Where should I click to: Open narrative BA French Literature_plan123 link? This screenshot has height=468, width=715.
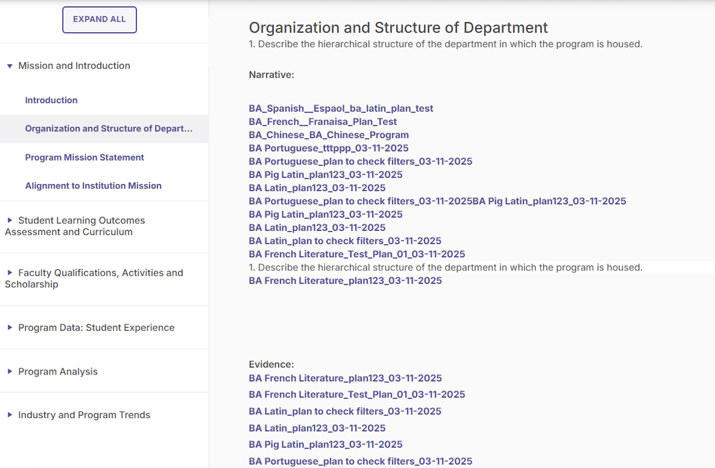(x=345, y=281)
